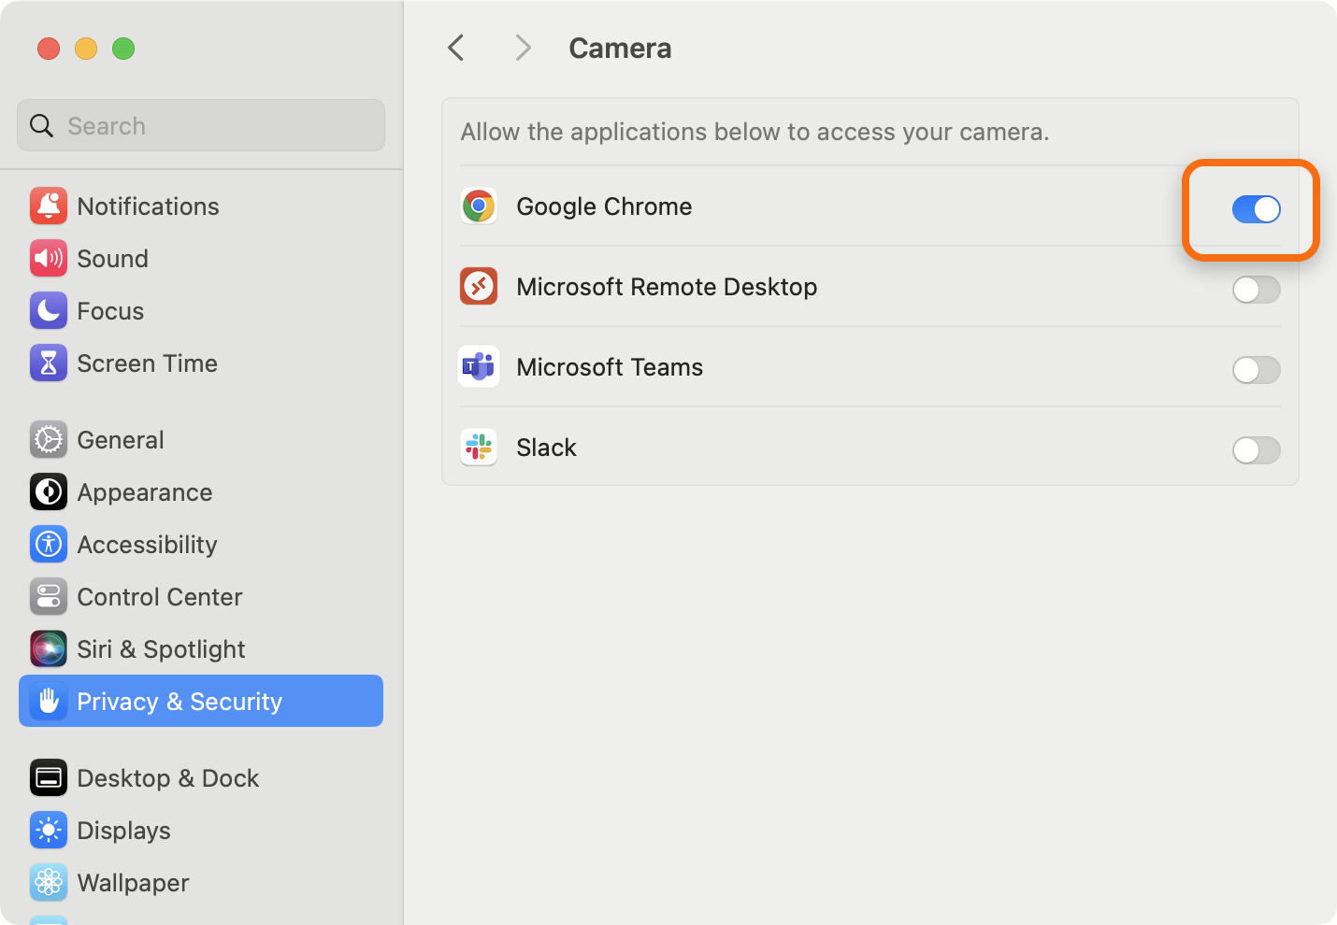
Task: Click the Microsoft Remote Desktop app icon
Action: [479, 287]
